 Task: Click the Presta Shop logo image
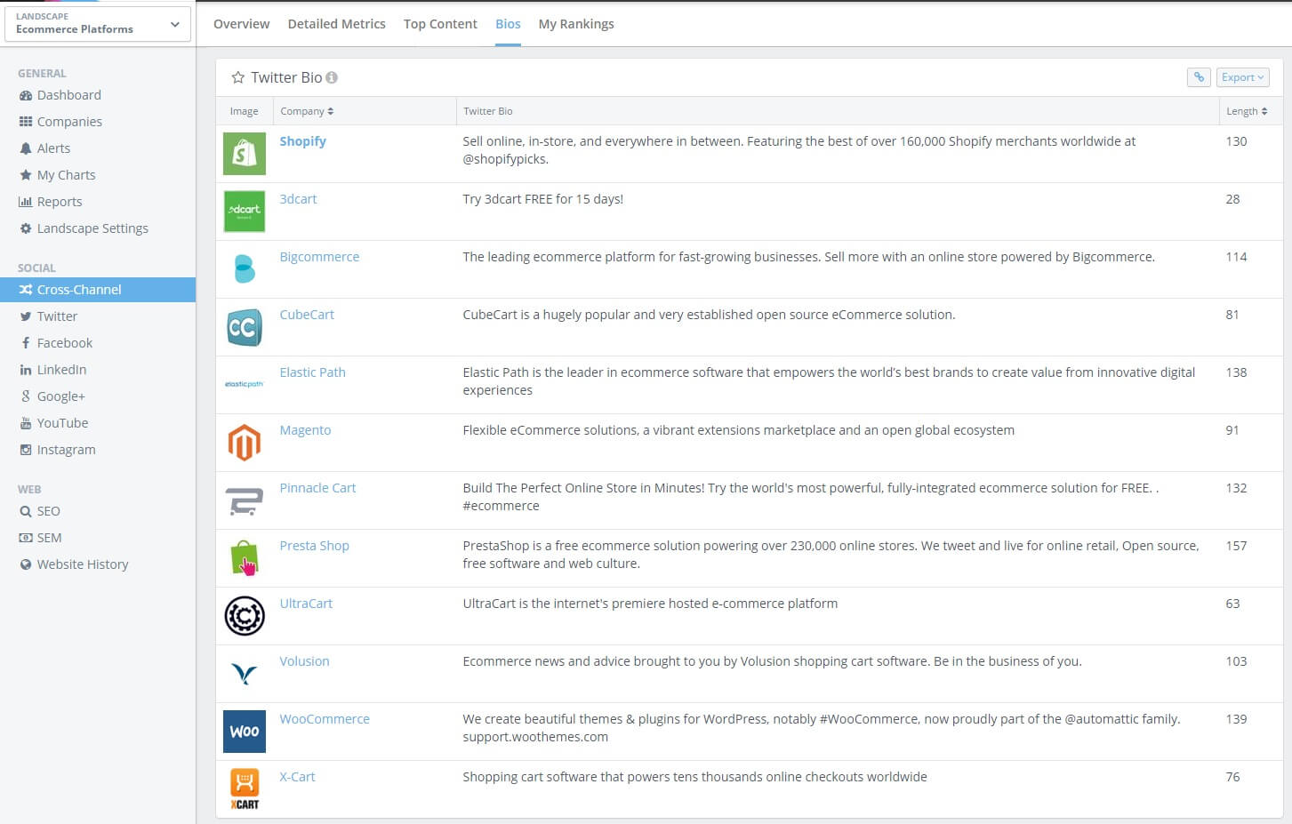click(245, 558)
